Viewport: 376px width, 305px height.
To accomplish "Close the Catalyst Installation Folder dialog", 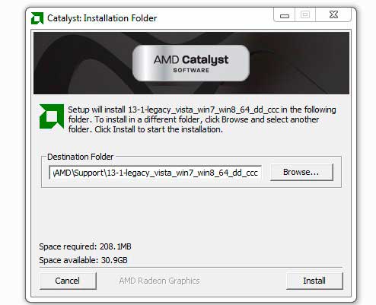I will point(333,15).
